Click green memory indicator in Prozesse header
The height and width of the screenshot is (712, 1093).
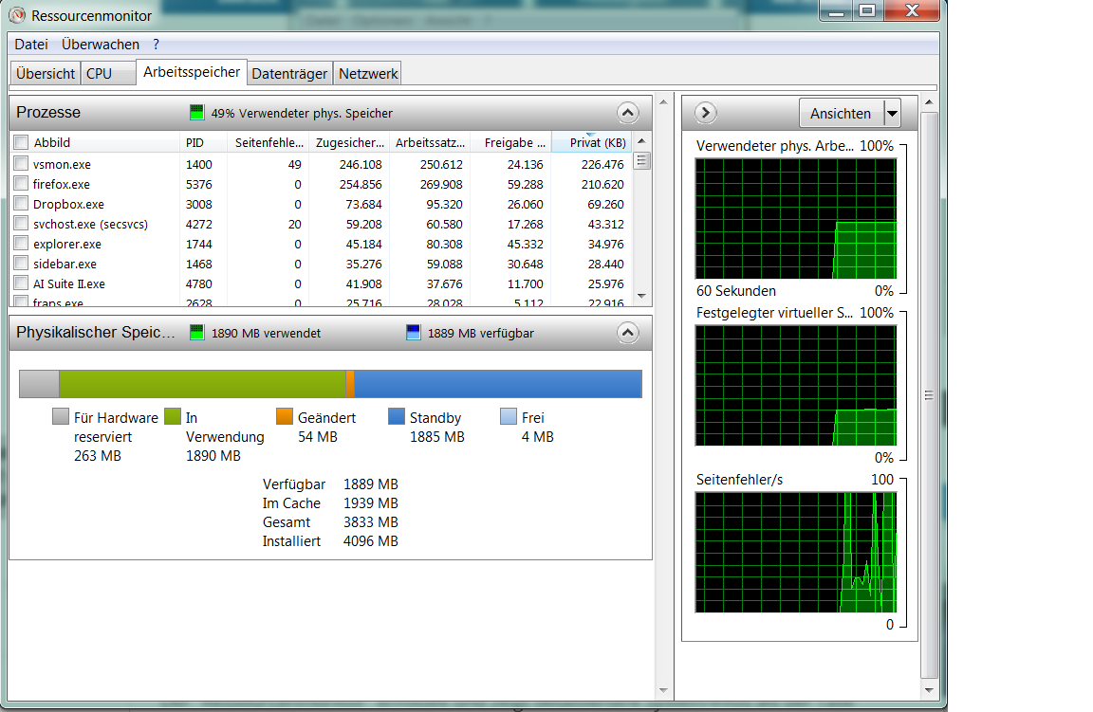click(196, 112)
